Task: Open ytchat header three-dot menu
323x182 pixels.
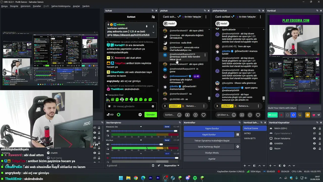Action: click(x=206, y=17)
